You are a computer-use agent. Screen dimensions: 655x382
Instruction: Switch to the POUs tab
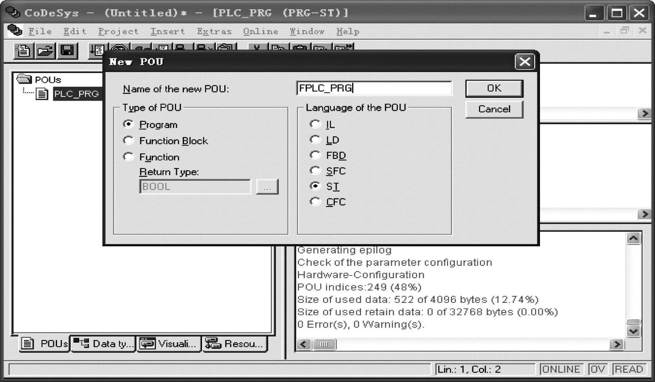tap(45, 344)
